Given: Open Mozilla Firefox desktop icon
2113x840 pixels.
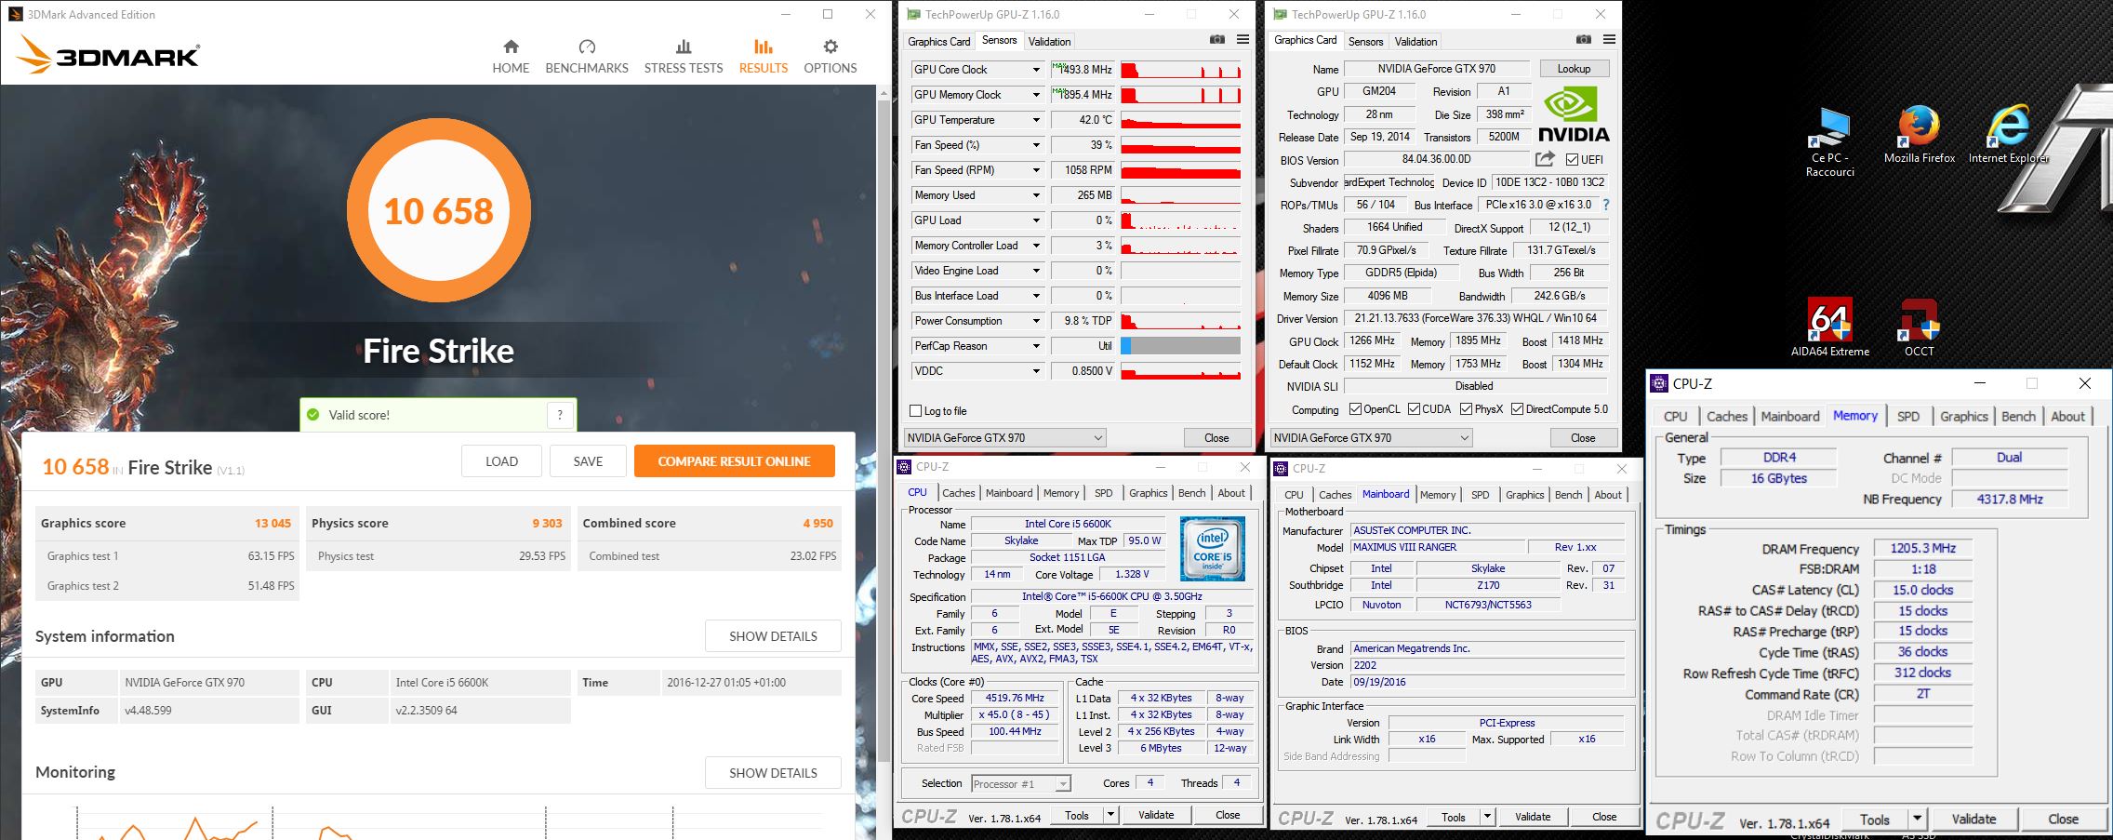Looking at the screenshot, I should pos(1919,136).
